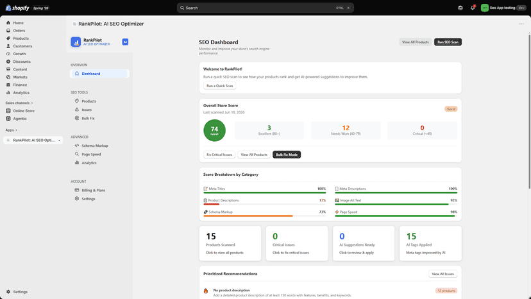Click the flame icon beside No product description
The width and height of the screenshot is (531, 299).
206,291
